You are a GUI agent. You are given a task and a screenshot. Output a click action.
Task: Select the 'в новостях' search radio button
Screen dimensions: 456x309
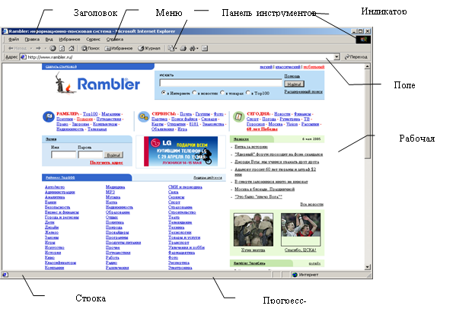[x=195, y=92]
